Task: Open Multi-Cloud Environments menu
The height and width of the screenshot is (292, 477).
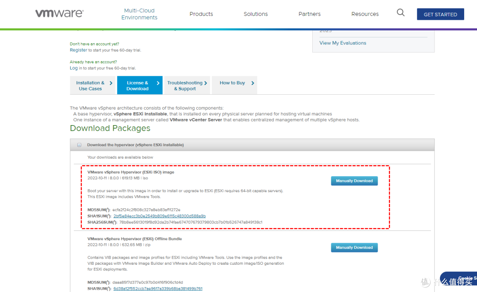Action: tap(139, 14)
